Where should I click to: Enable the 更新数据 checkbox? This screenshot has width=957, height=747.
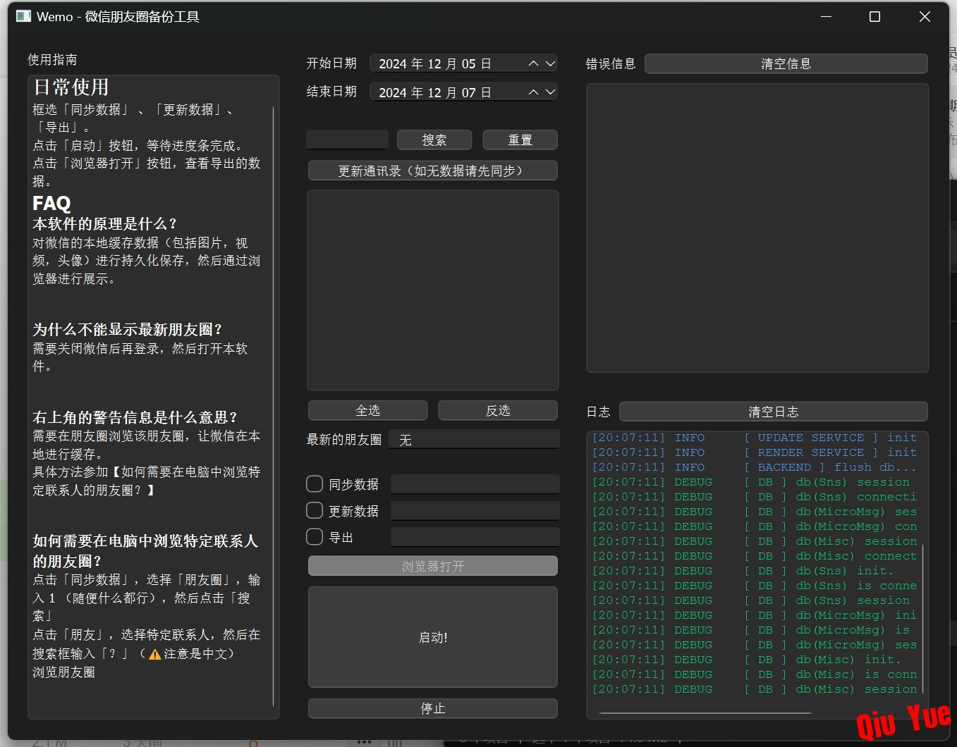(315, 510)
